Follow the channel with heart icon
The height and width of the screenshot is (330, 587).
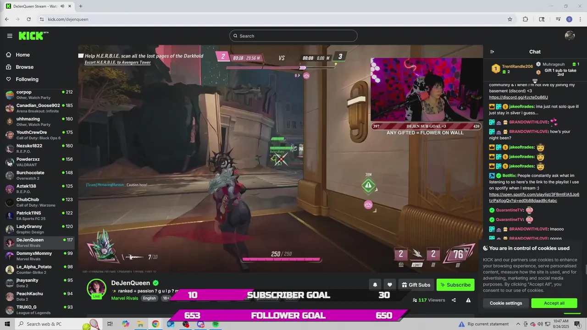point(390,285)
